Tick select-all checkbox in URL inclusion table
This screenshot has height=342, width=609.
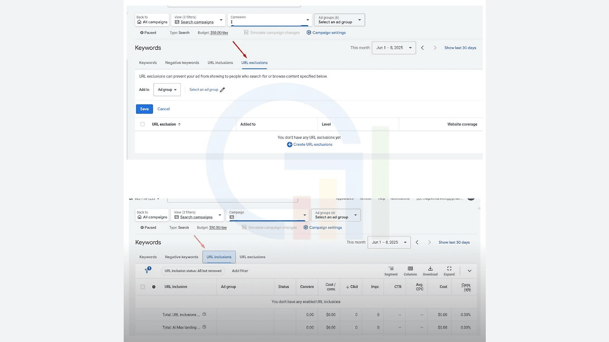click(x=143, y=287)
